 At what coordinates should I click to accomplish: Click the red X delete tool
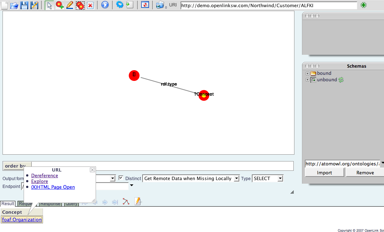(x=90, y=5)
